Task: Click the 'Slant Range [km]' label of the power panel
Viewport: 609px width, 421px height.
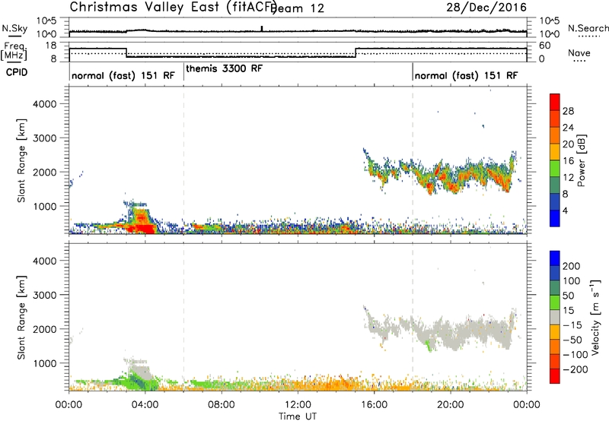Action: pos(21,160)
